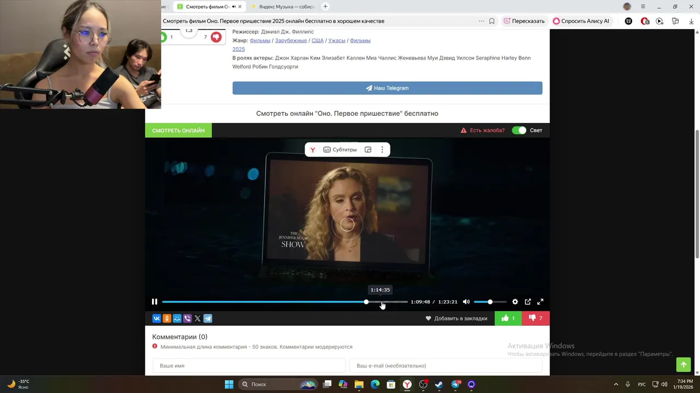700x393 pixels.
Task: Open the red ad-blocker extension icon
Action: click(x=645, y=21)
